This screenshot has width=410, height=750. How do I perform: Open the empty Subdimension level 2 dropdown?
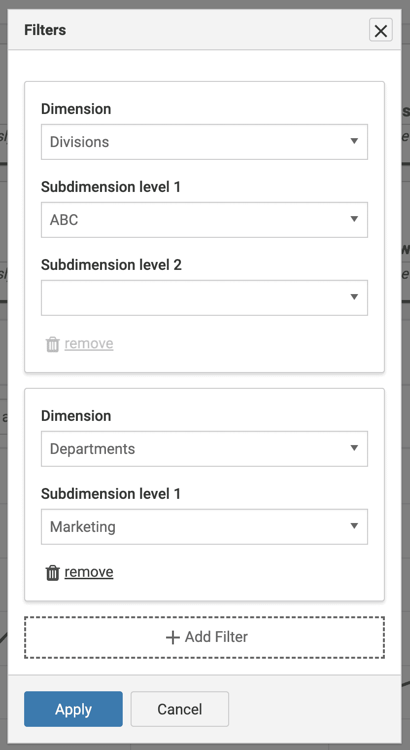pyautogui.click(x=205, y=298)
